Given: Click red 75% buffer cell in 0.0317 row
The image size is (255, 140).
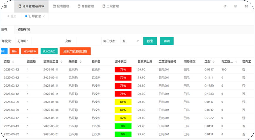Looking at the screenshot, I should [123, 70].
